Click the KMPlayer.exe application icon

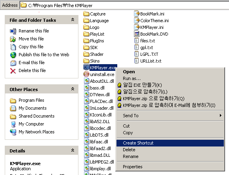pos(86,67)
